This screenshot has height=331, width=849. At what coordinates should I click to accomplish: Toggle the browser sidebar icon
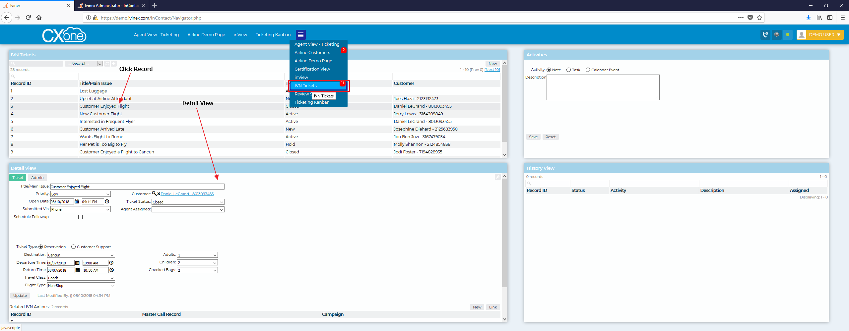[830, 18]
